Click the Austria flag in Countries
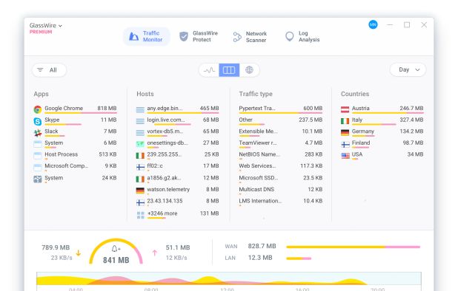Screen dimensions: 458x291 (345, 110)
